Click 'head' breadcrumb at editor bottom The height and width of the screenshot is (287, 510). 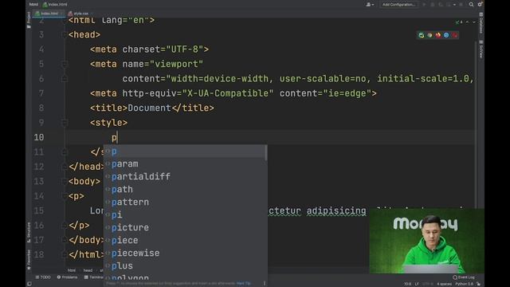click(x=88, y=270)
